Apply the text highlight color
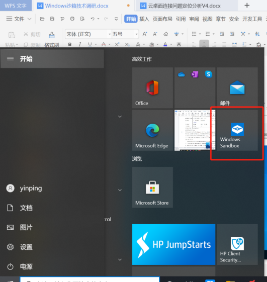 (152, 44)
